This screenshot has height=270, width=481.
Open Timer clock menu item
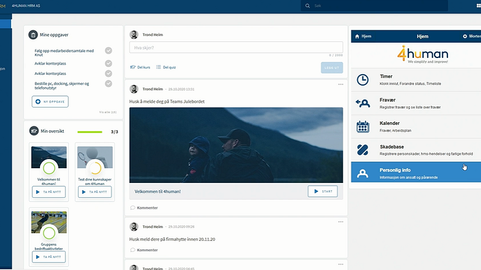click(x=416, y=80)
